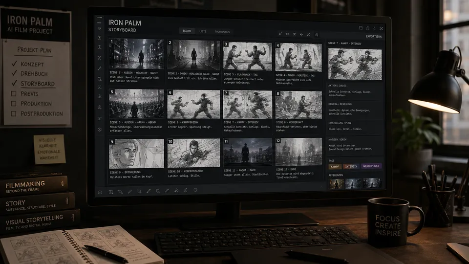Open the third reference image
Image resolution: width=469 pixels, height=264 pixels.
coord(372,182)
